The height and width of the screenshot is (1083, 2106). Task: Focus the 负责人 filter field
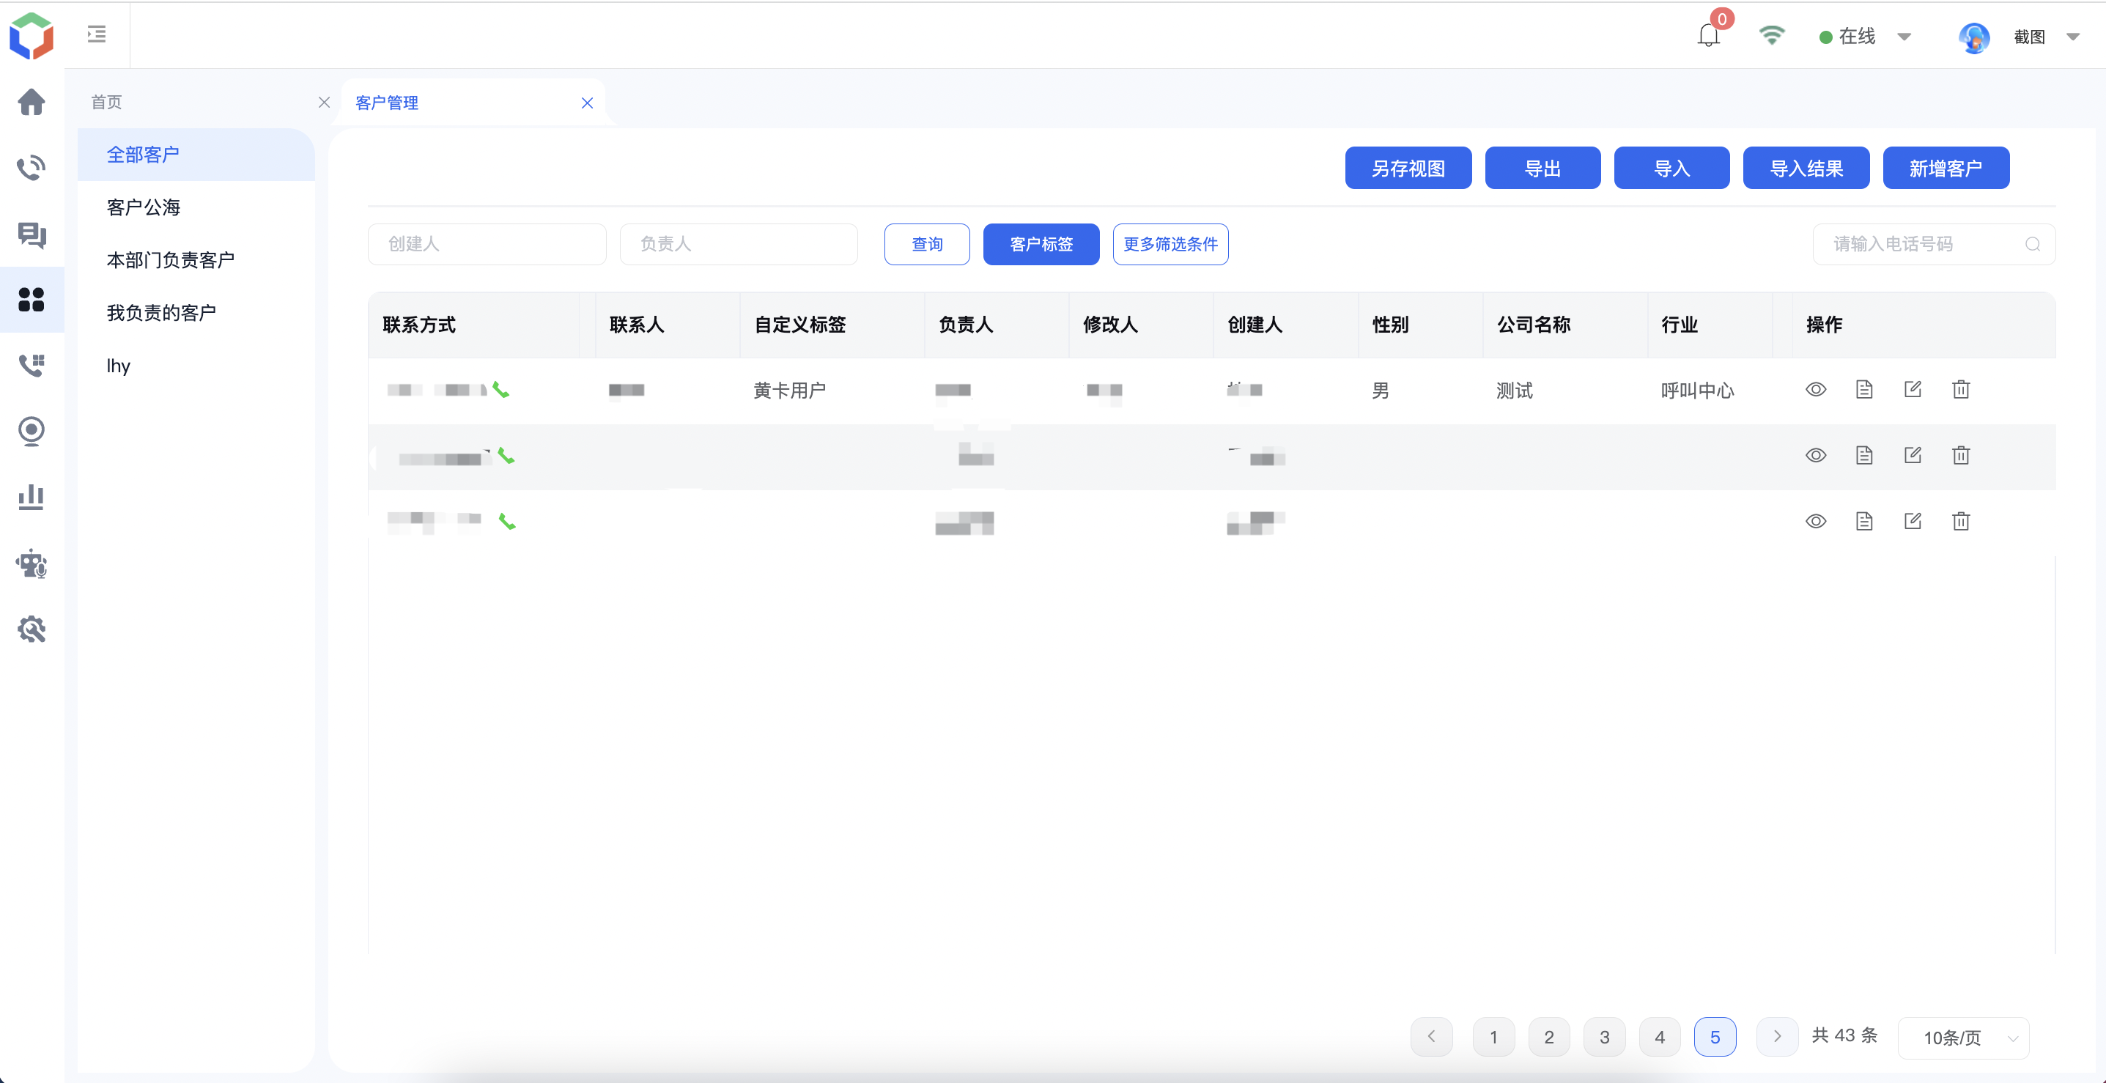tap(739, 245)
